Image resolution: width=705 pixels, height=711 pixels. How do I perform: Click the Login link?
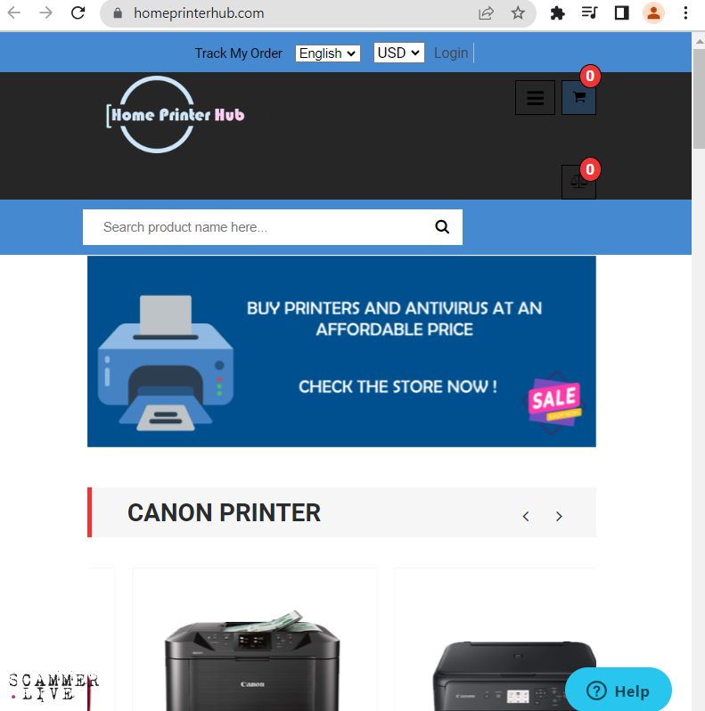[450, 53]
